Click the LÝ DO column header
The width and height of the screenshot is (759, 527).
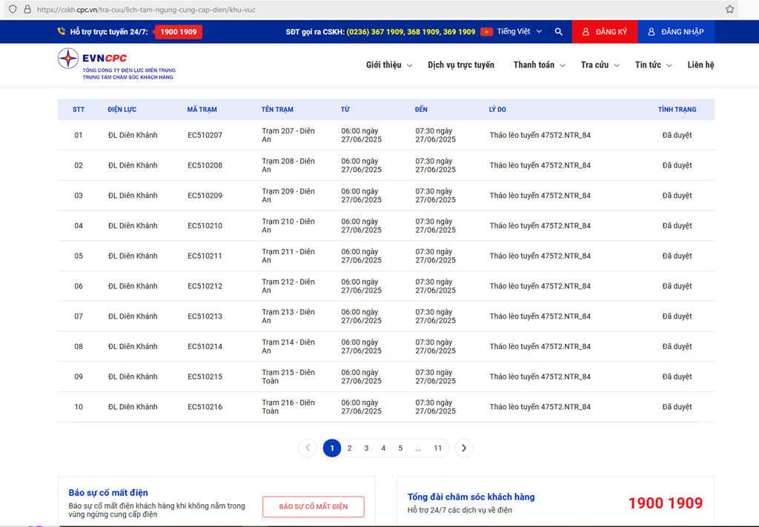click(x=497, y=110)
